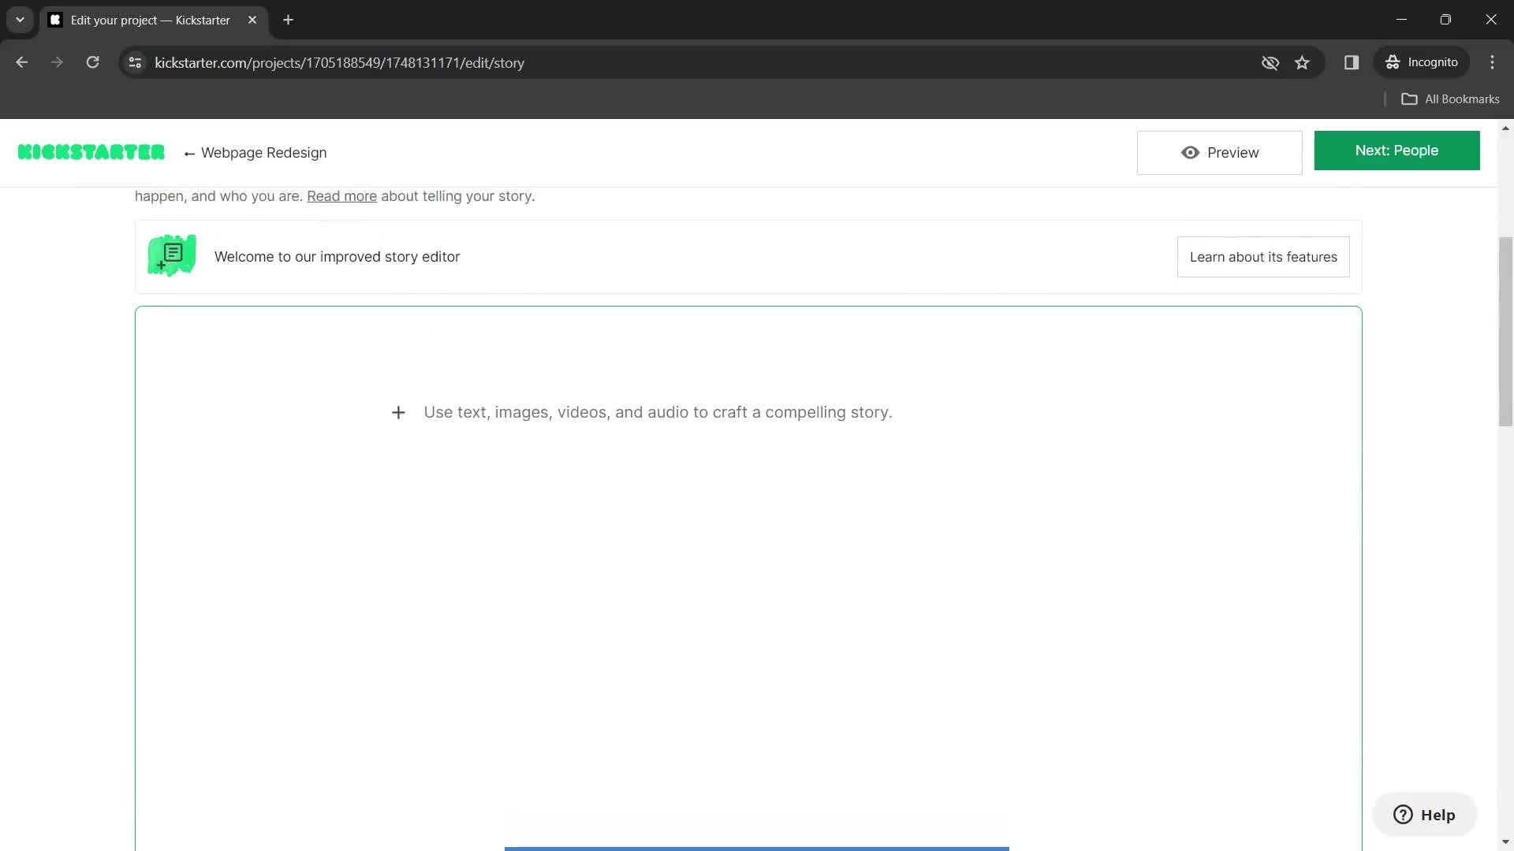Click Read more about telling story
This screenshot has width=1514, height=851.
[x=341, y=196]
